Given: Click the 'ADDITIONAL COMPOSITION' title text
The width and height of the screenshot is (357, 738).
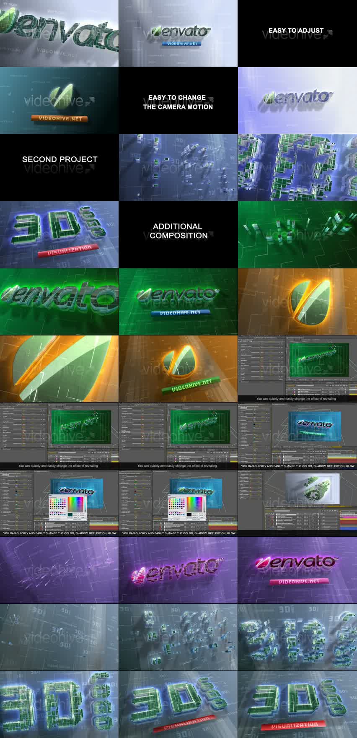Looking at the screenshot, I should [x=178, y=231].
